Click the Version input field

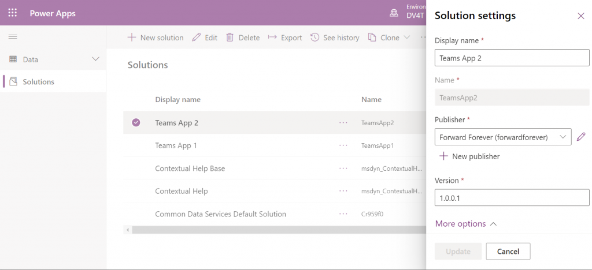(x=512, y=198)
